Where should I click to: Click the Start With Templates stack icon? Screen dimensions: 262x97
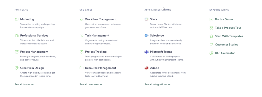pos(211,36)
